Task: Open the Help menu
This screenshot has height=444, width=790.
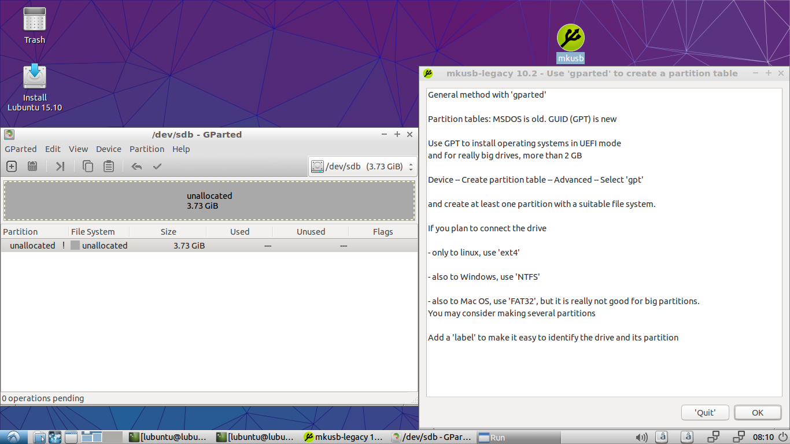Action: coord(181,149)
